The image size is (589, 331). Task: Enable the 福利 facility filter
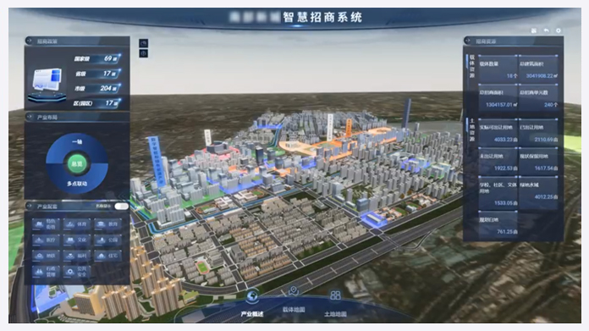coord(77,256)
